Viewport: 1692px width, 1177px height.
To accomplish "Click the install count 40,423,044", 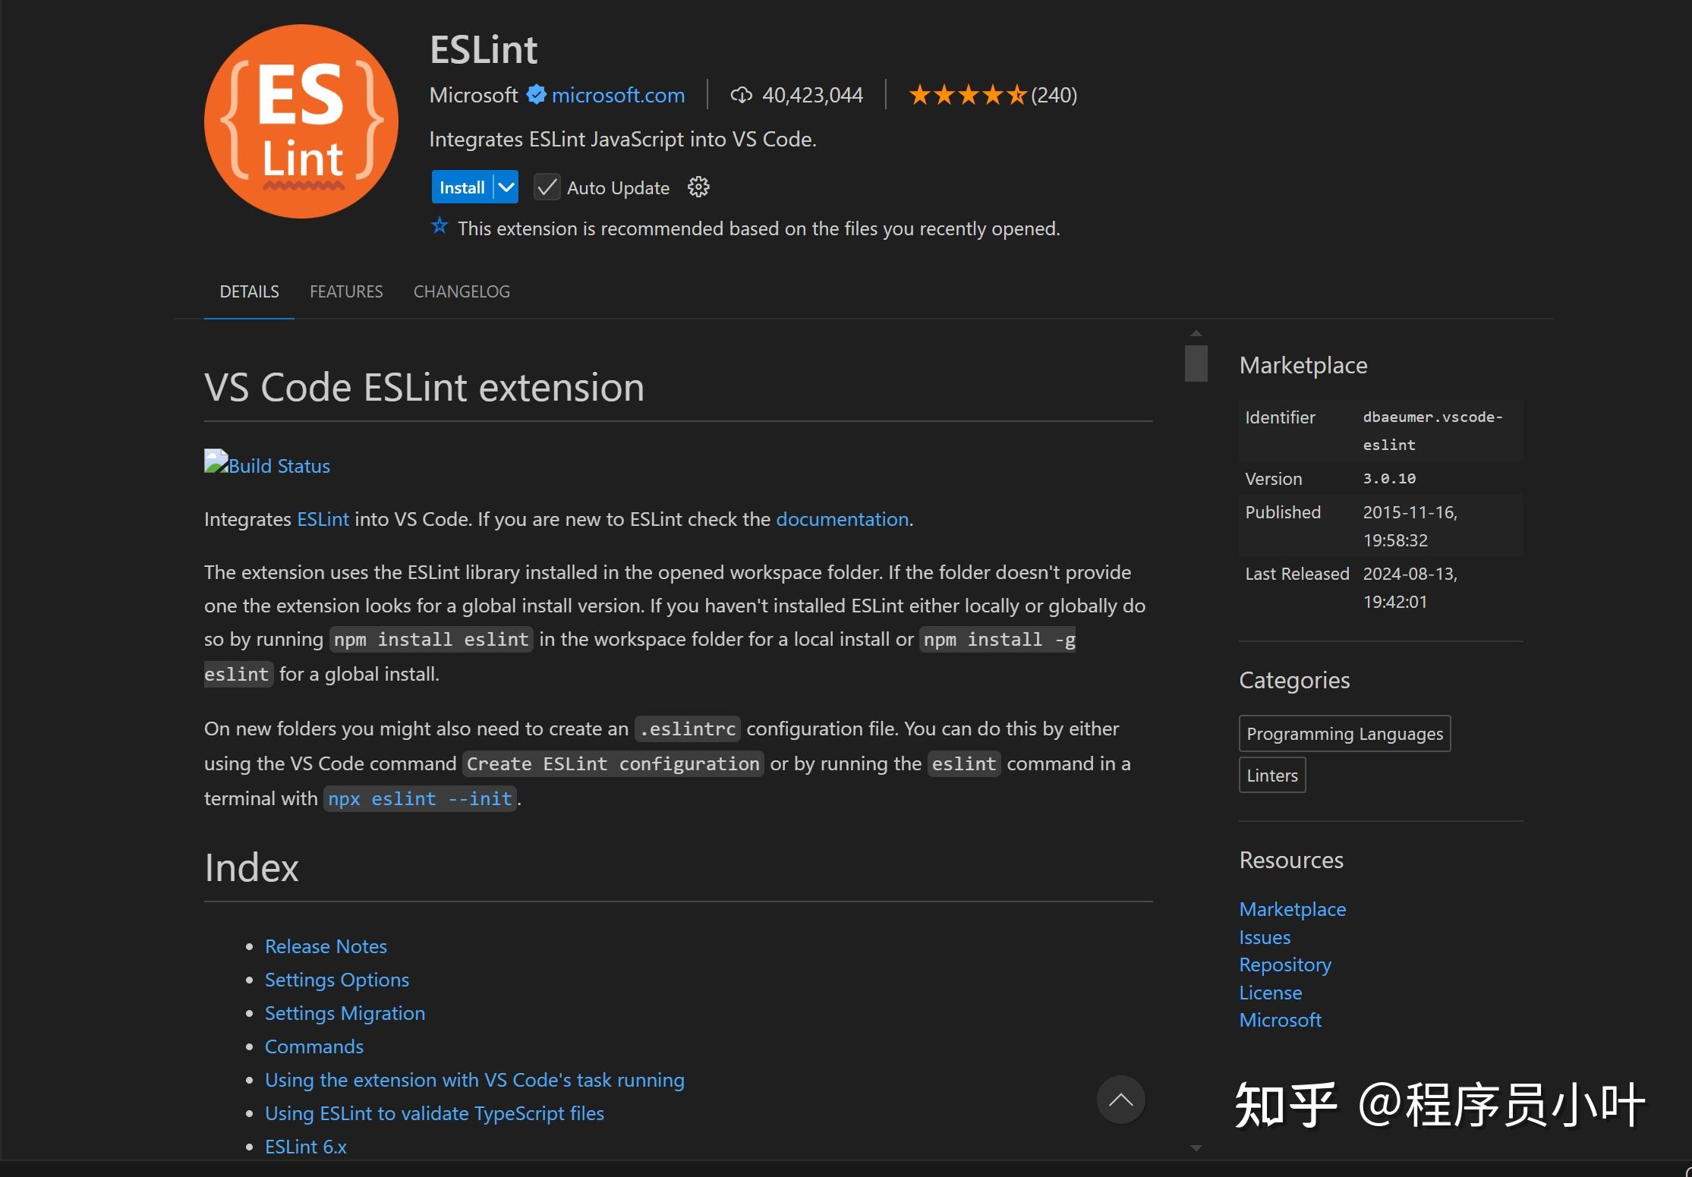I will coord(812,95).
